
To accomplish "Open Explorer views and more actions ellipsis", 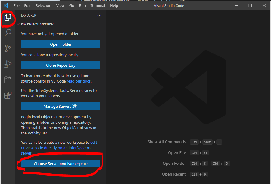I will pos(99,15).
